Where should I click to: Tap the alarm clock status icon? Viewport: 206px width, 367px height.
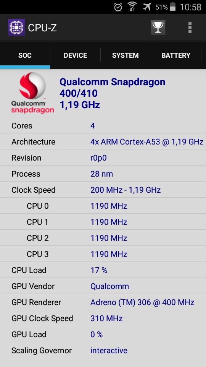[118, 7]
